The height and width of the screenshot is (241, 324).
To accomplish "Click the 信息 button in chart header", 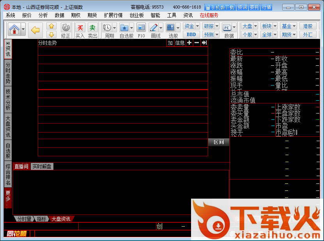I will point(180,43).
